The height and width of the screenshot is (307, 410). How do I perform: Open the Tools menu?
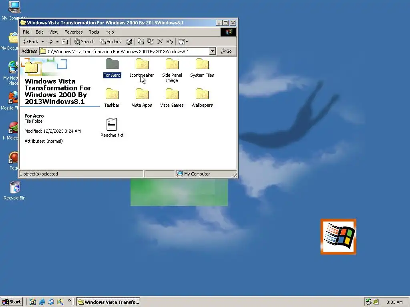tap(94, 32)
